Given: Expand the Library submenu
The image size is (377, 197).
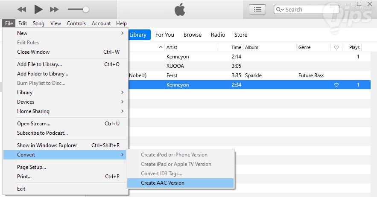Looking at the screenshot, I should (66, 93).
